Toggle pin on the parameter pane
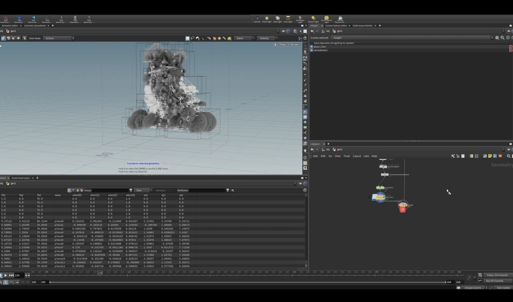 coord(509,31)
